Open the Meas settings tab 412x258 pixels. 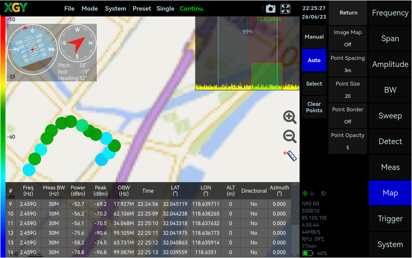point(390,167)
